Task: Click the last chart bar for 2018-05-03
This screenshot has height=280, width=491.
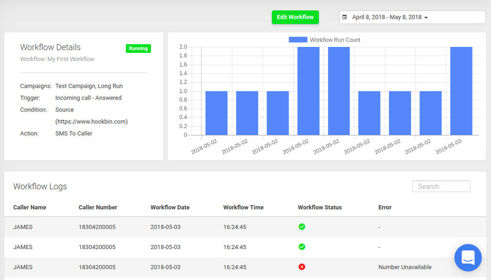Action: [461, 91]
